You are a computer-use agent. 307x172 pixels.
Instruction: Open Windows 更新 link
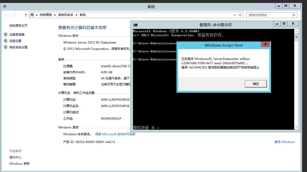click(x=19, y=163)
